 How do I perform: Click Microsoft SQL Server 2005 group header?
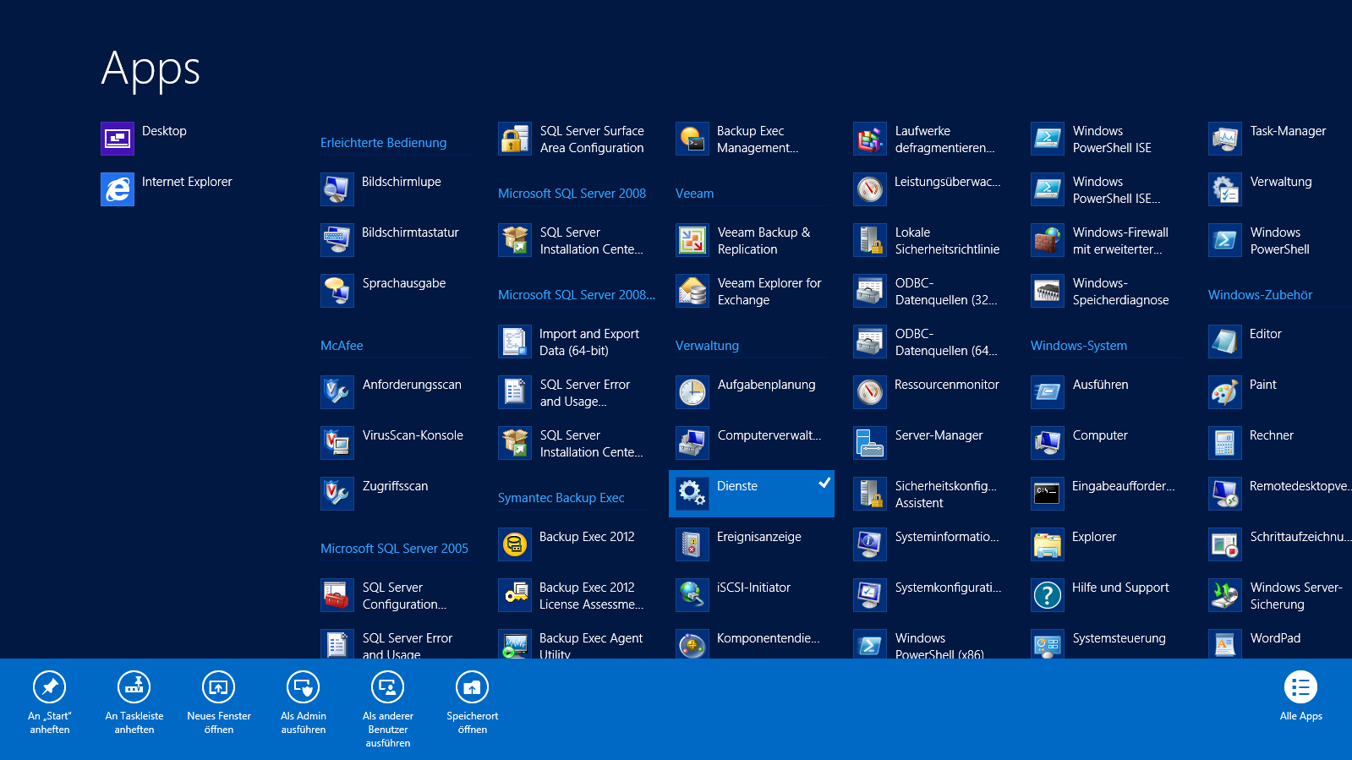tap(394, 549)
